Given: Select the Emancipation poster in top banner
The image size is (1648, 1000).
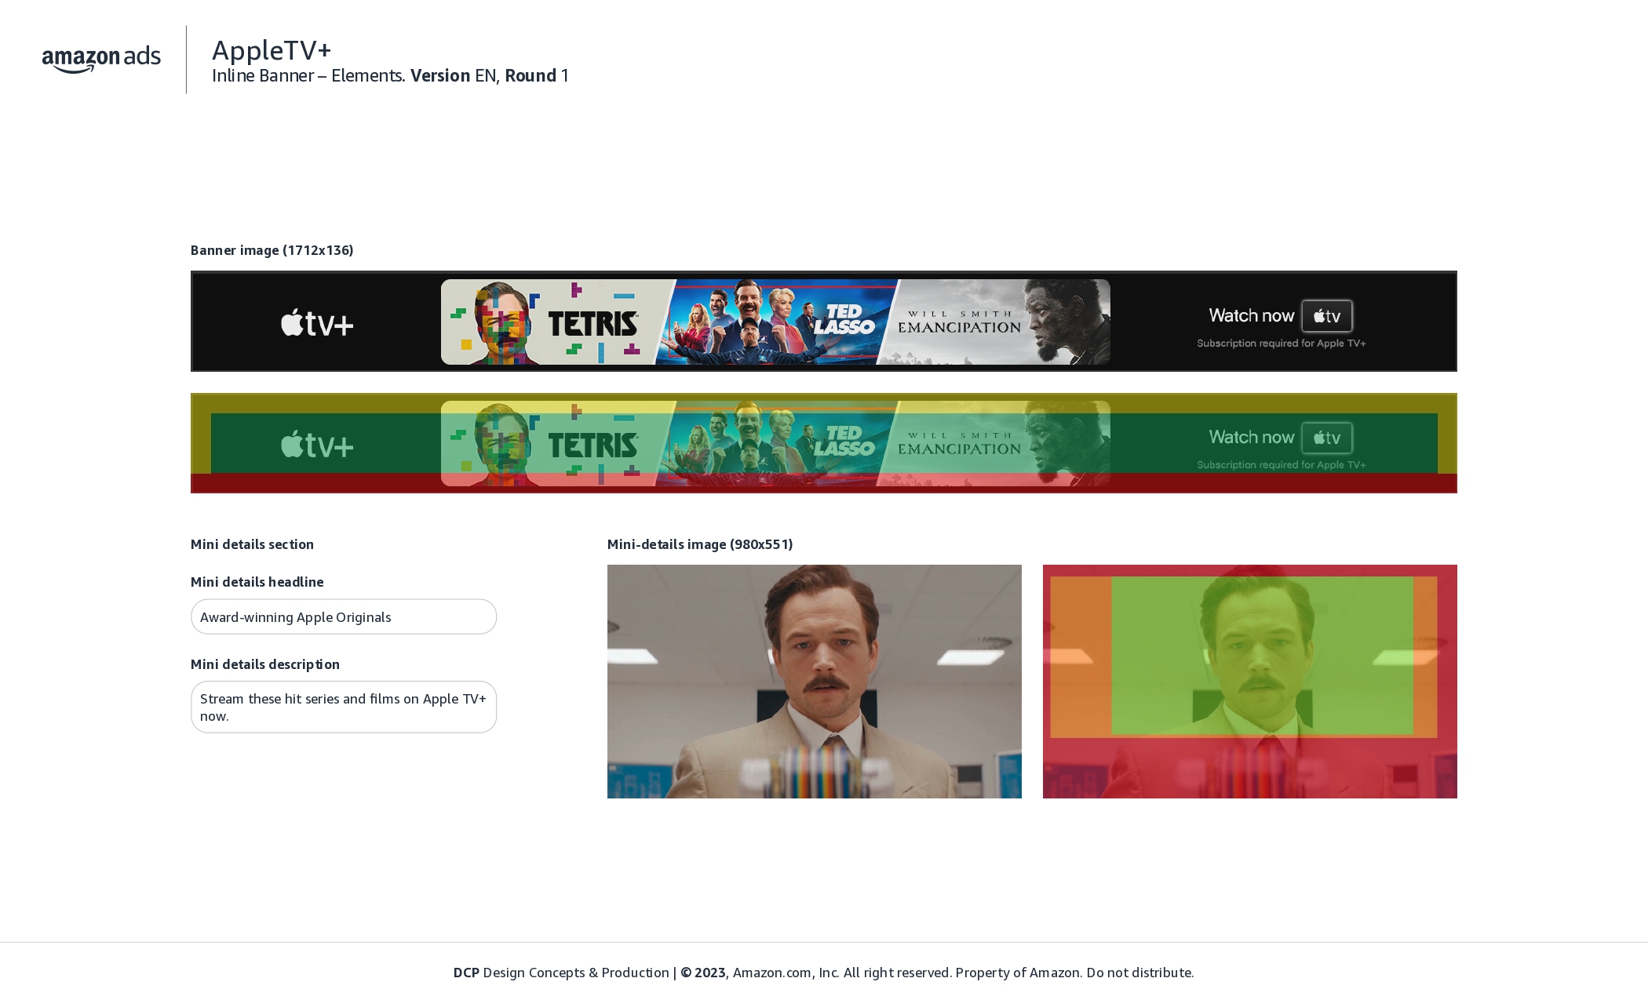Looking at the screenshot, I should tap(994, 322).
